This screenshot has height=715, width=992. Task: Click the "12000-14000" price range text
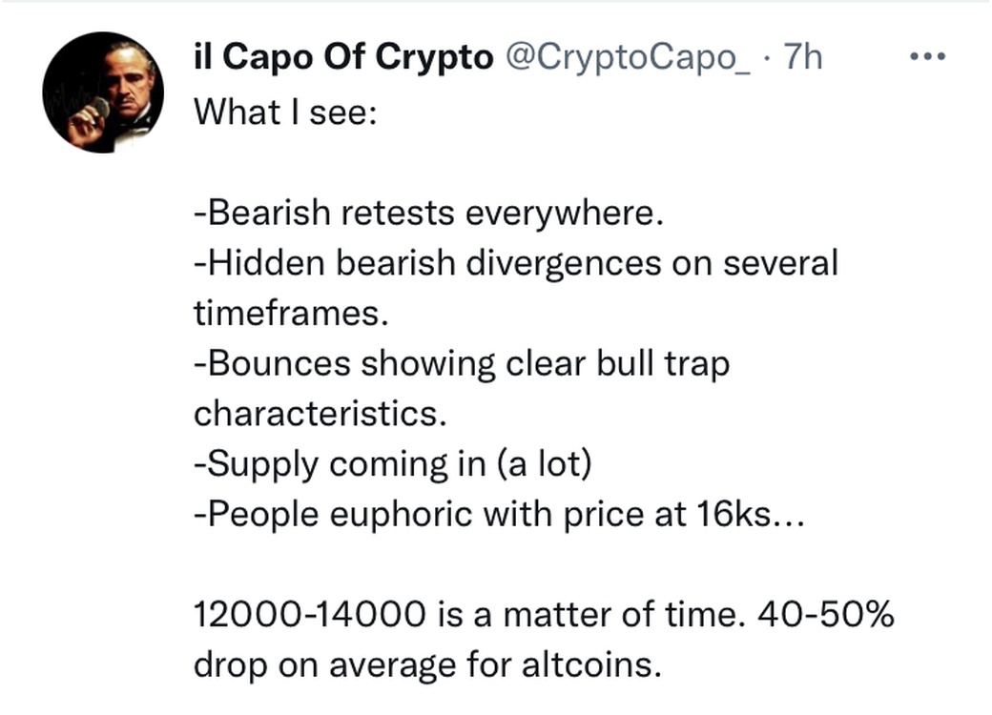pyautogui.click(x=310, y=615)
